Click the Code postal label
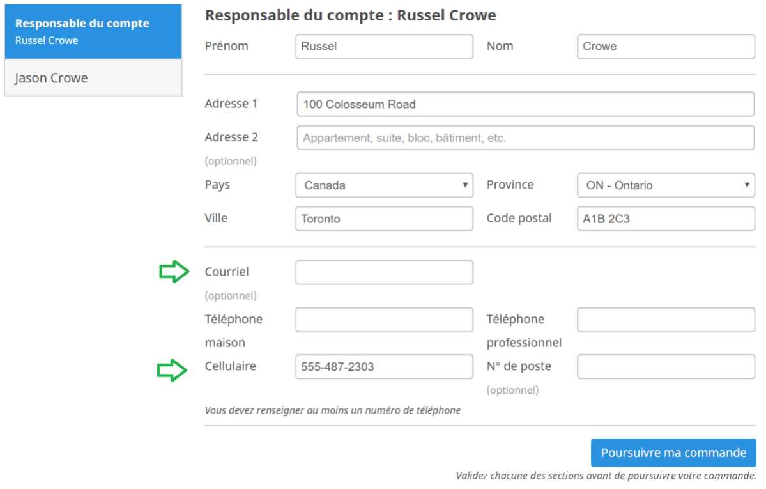 click(519, 218)
